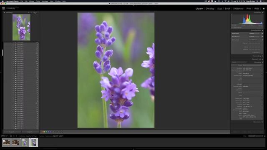267x150 pixels.
Task: Collapse the Metadata panel
Action: 262,62
